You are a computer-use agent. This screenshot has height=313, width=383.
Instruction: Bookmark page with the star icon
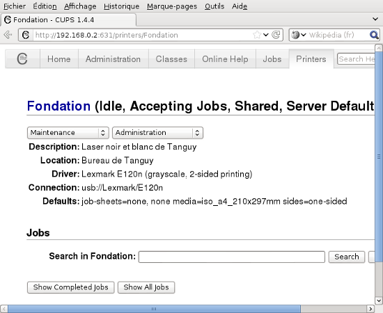click(x=257, y=35)
